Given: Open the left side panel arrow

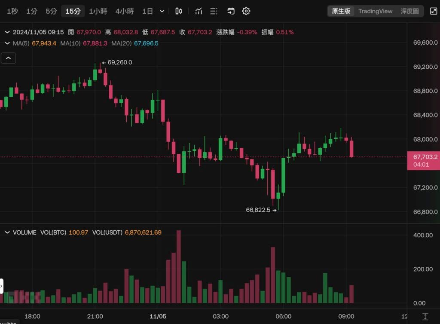Looking at the screenshot, I should pos(2,286).
